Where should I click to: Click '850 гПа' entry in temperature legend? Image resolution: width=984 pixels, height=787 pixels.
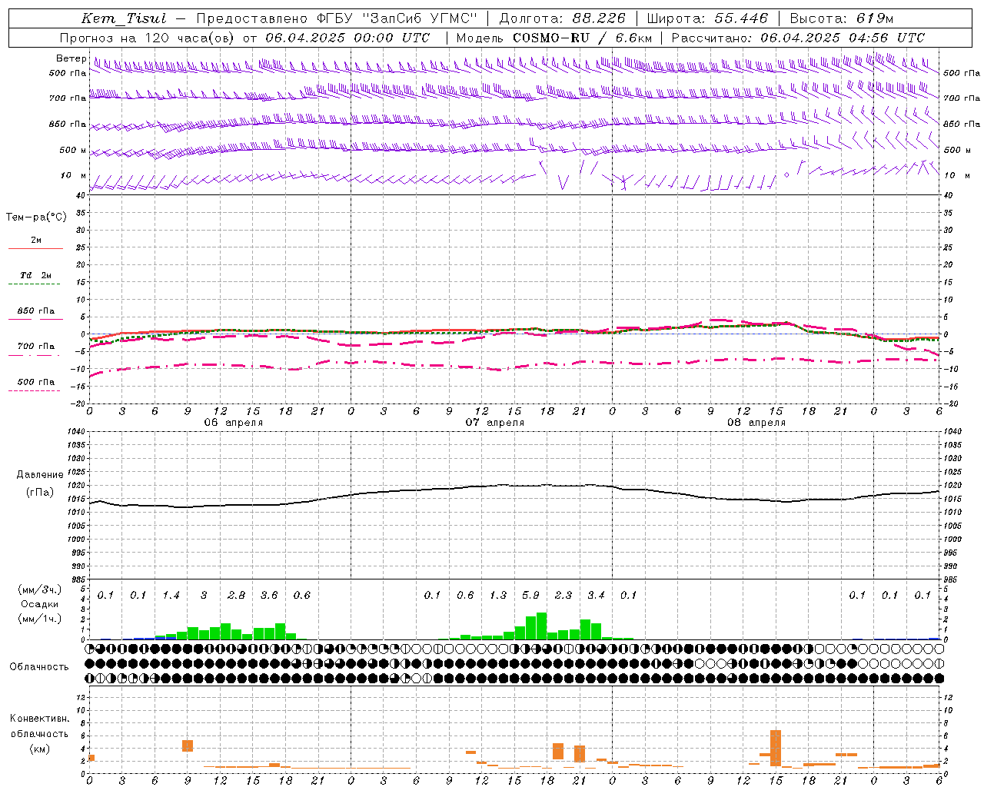coord(36,311)
